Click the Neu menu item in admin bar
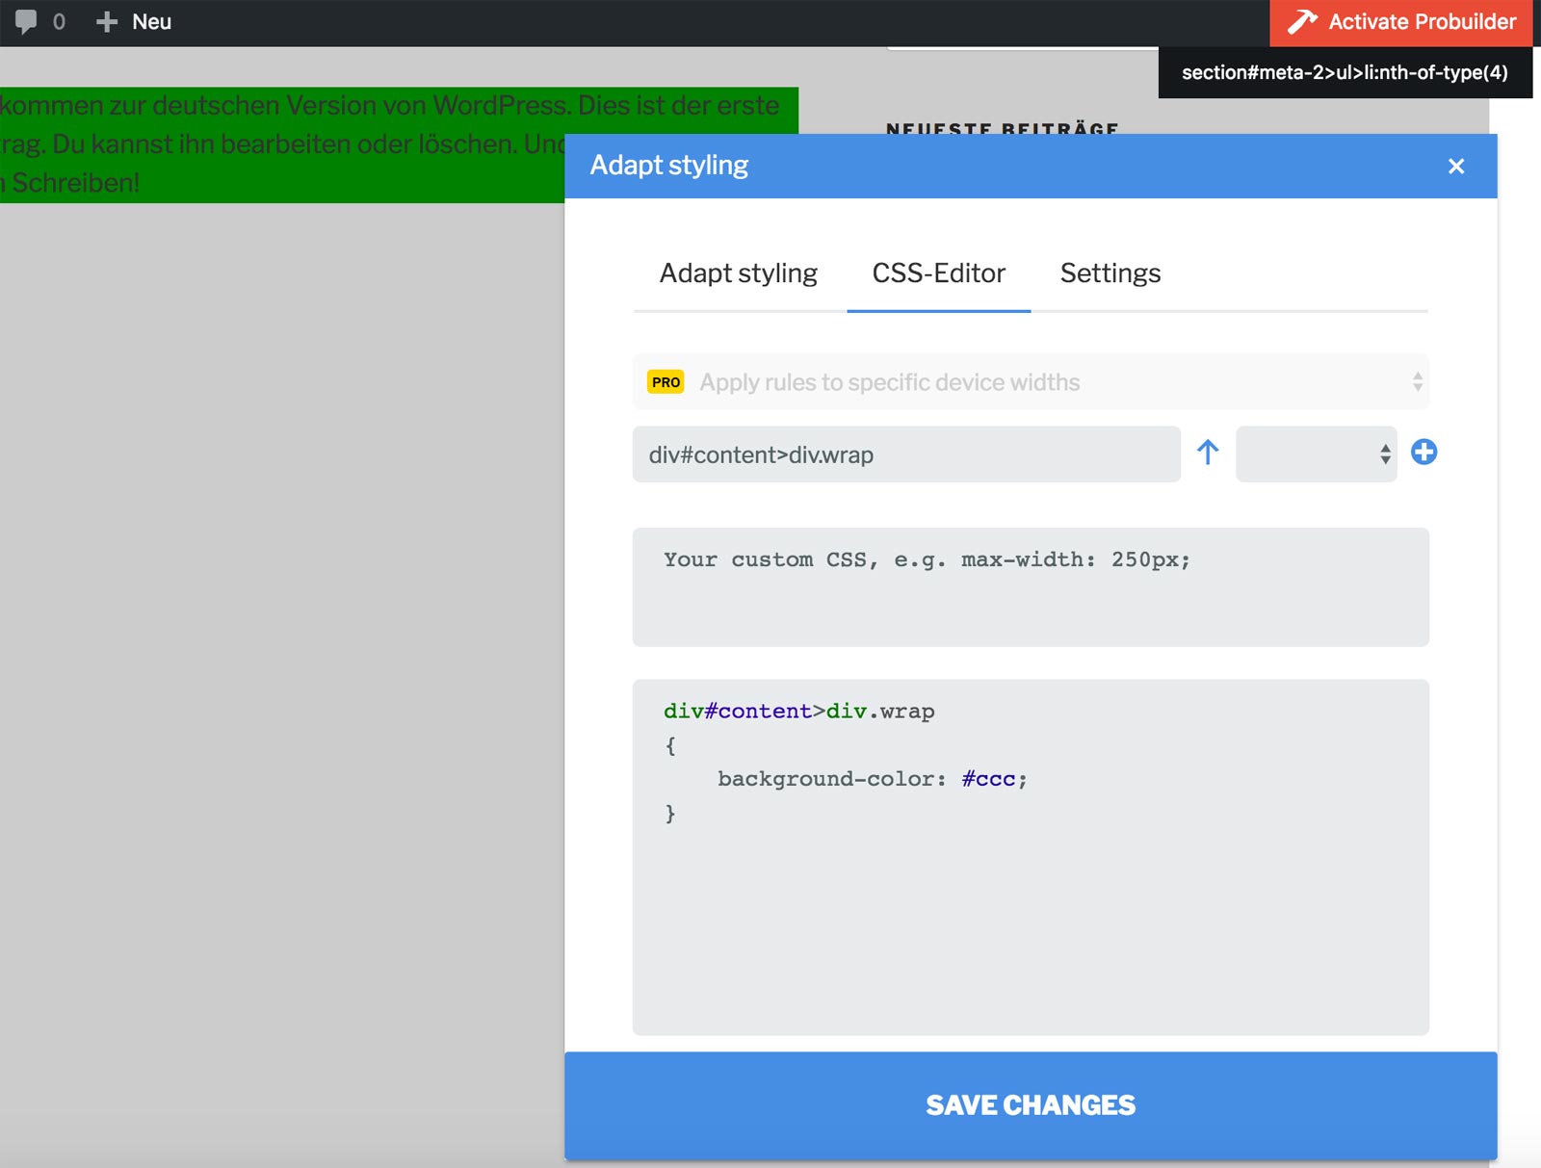 click(151, 22)
